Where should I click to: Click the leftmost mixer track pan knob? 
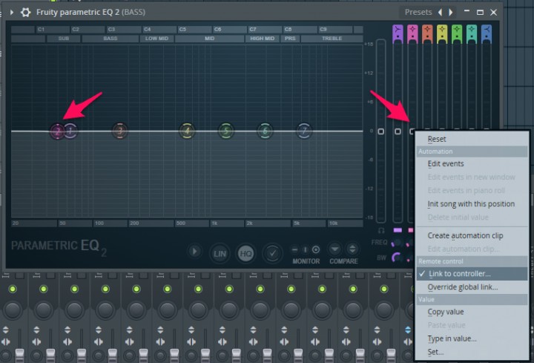pos(13,310)
